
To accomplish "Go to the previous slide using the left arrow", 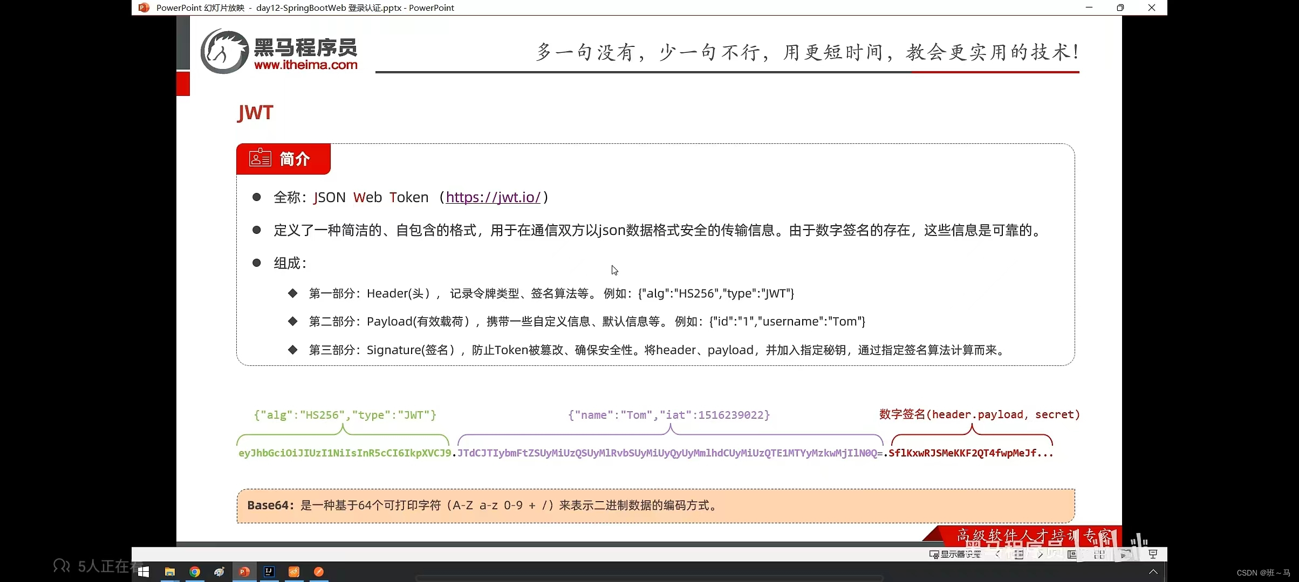I will (x=997, y=554).
